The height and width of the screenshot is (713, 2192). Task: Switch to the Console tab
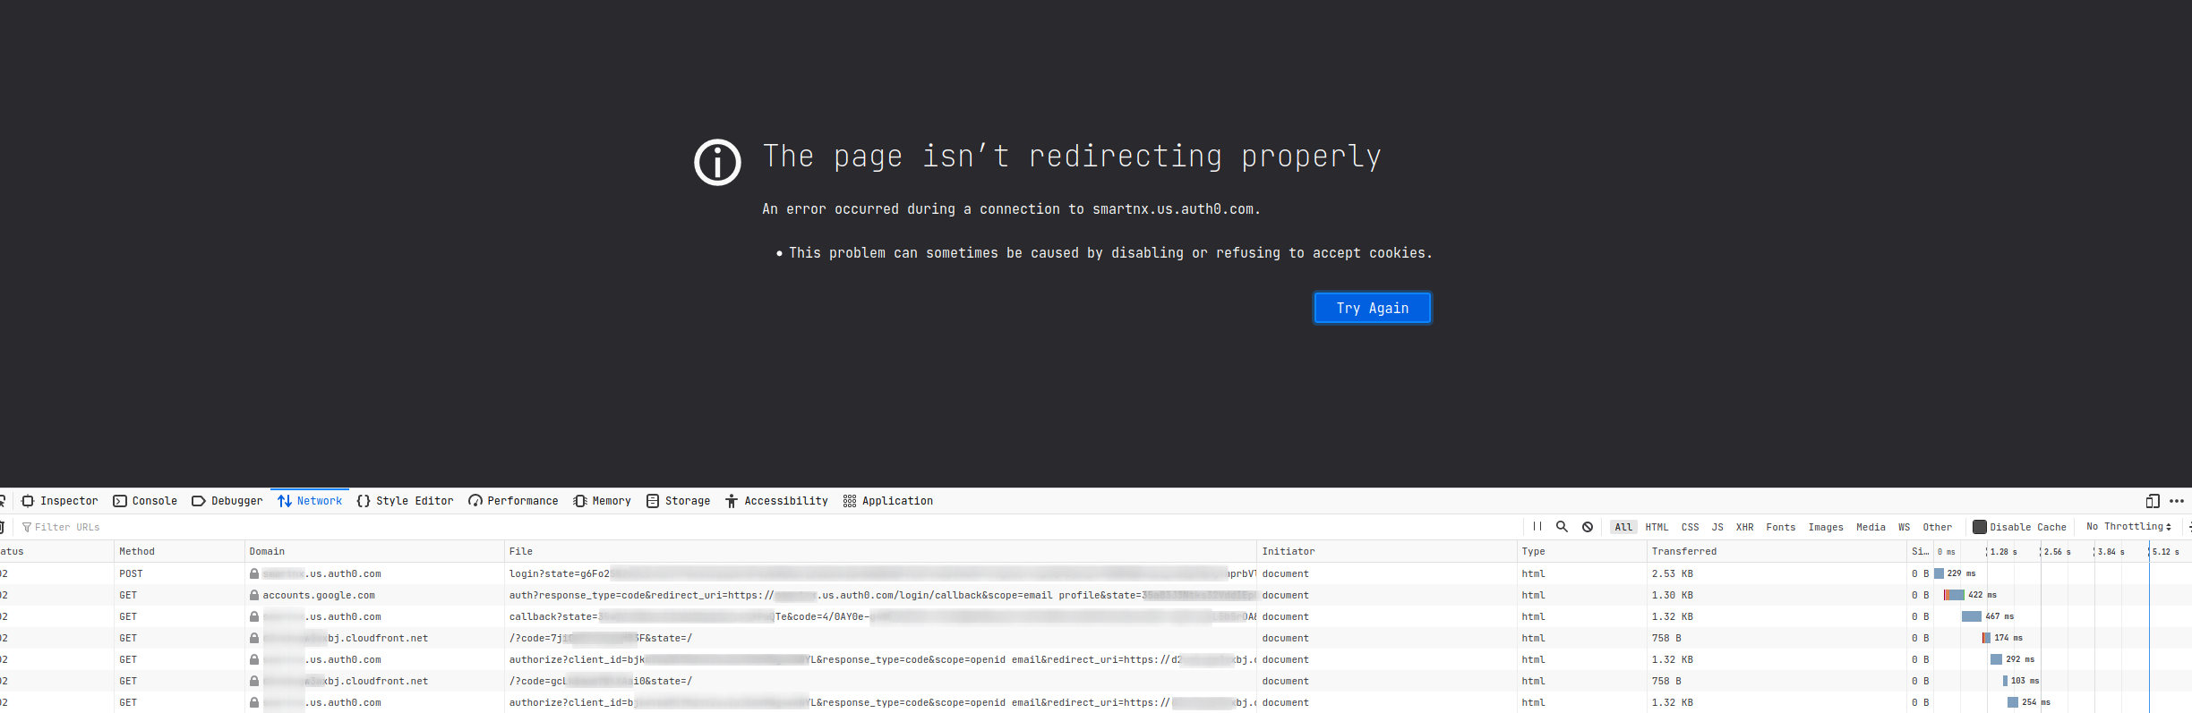(x=145, y=501)
